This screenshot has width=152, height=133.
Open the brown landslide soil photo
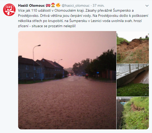pos(133,47)
